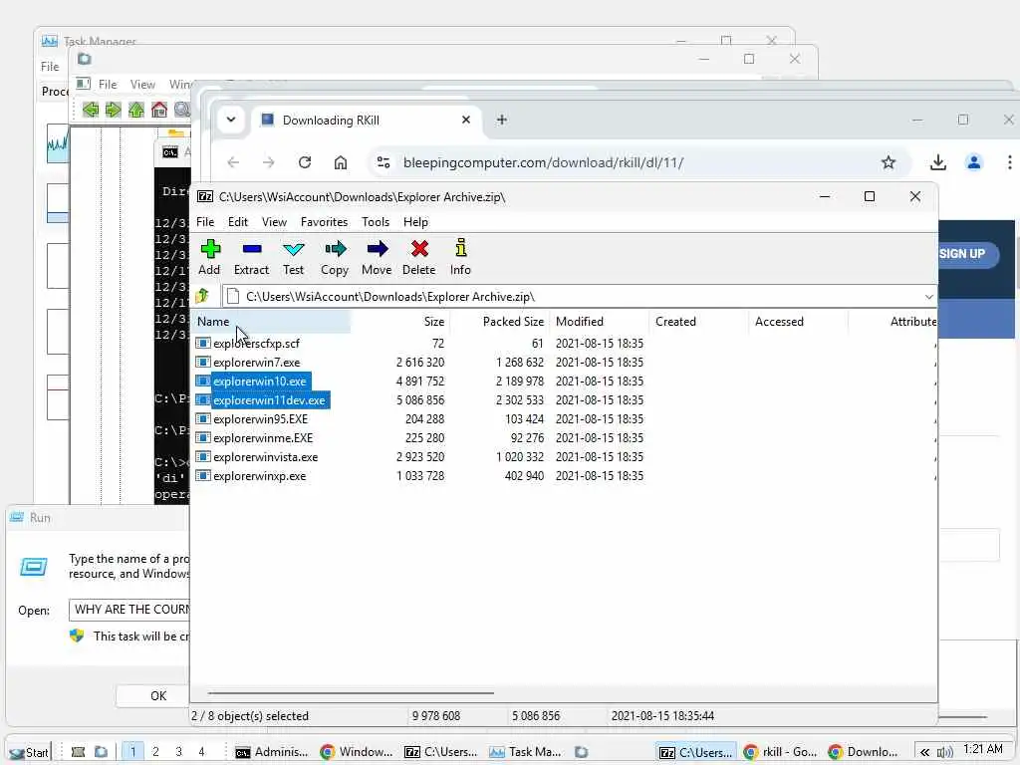Image resolution: width=1020 pixels, height=765 pixels.
Task: Click the volume icon in system tray
Action: pos(944,752)
